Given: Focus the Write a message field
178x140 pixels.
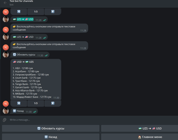Looking at the screenshot, I should pyautogui.click(x=20, y=120).
